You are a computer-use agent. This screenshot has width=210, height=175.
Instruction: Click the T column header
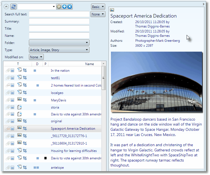pos(18,64)
